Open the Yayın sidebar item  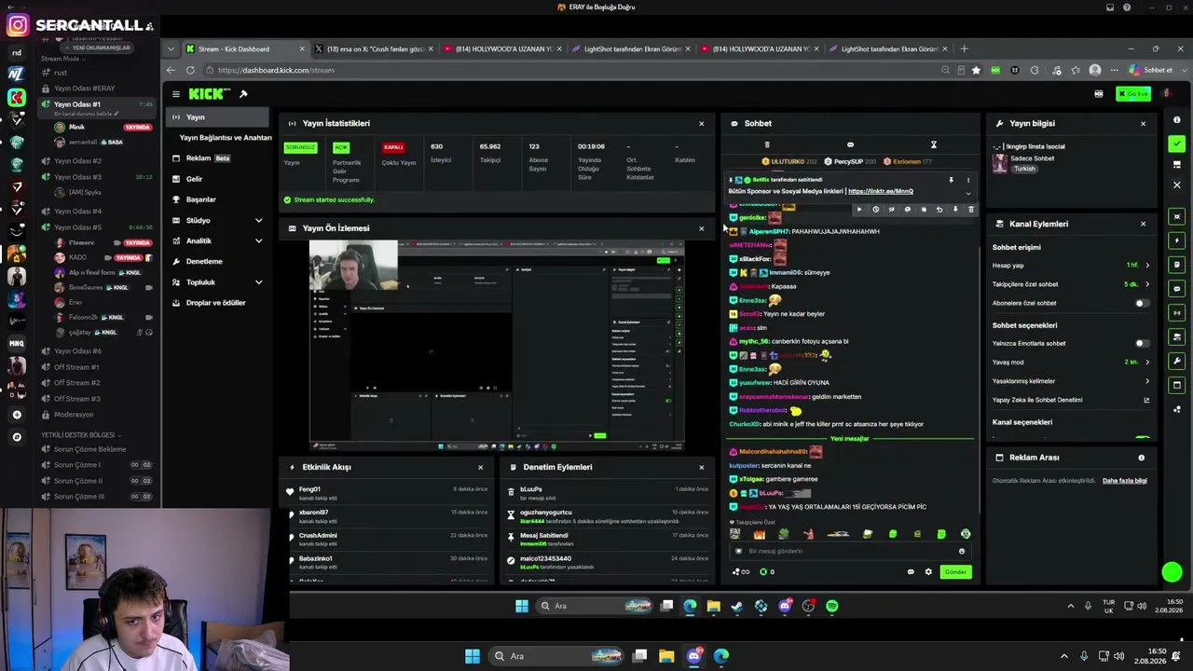click(219, 117)
